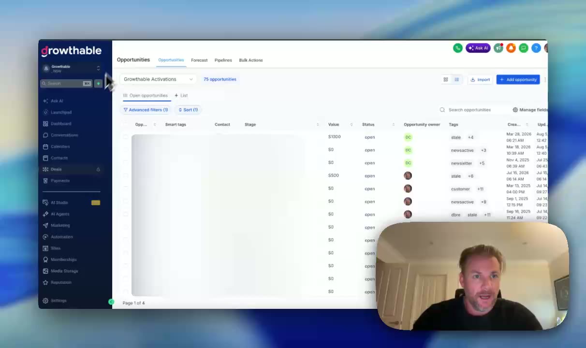Open the orange bell notifications icon
The height and width of the screenshot is (348, 586).
click(511, 48)
